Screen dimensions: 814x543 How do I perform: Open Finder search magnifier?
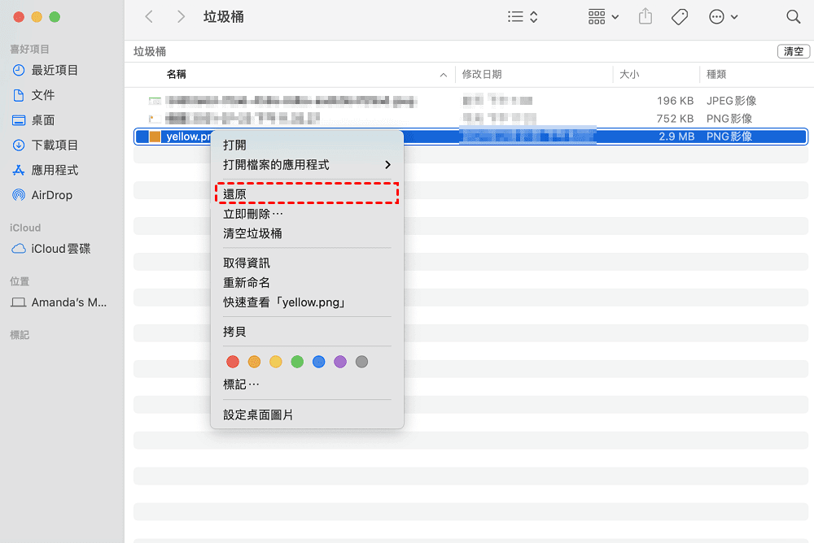[793, 16]
